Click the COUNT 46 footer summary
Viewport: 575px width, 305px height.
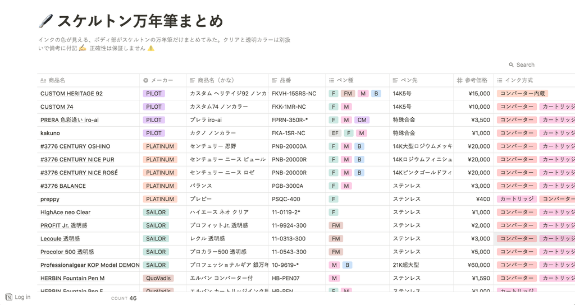pyautogui.click(x=124, y=298)
